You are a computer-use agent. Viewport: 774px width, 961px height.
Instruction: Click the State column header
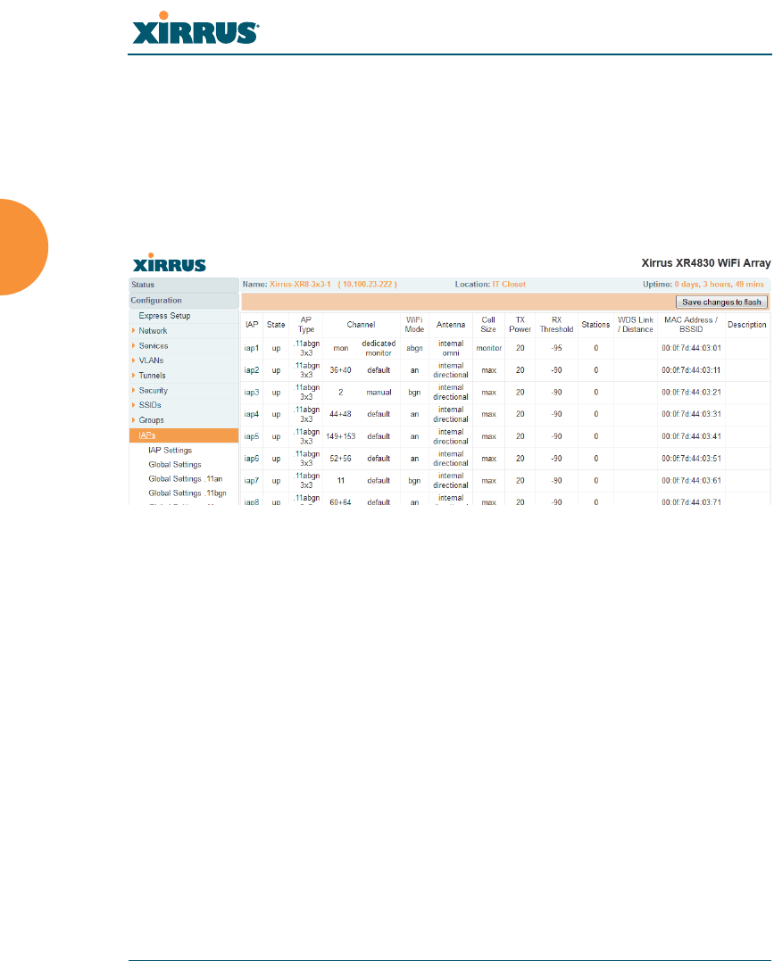[276, 325]
